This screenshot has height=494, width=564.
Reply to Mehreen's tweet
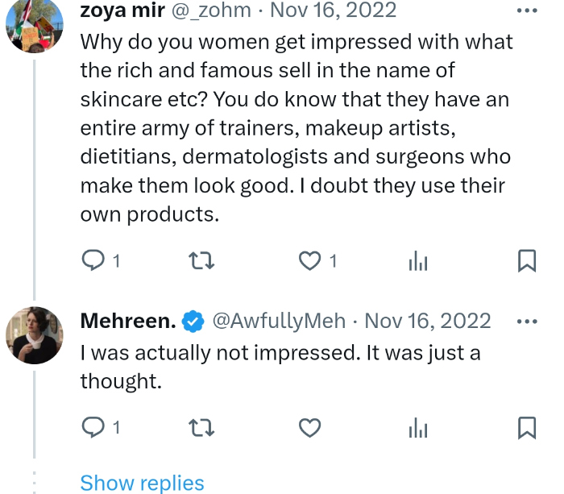click(95, 427)
